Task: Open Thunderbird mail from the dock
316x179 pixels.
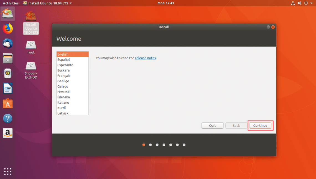Action: coord(8,43)
